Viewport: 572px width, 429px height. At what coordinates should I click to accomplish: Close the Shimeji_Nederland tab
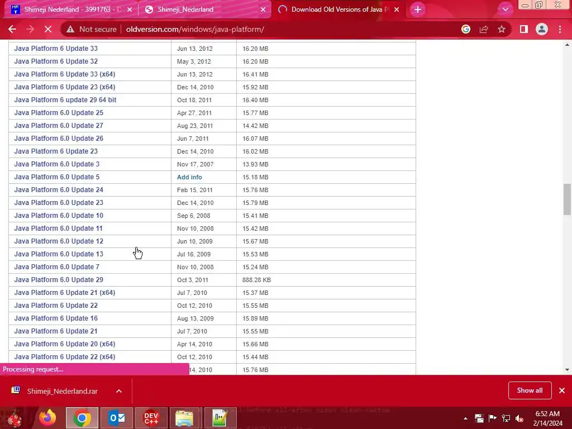click(x=263, y=9)
